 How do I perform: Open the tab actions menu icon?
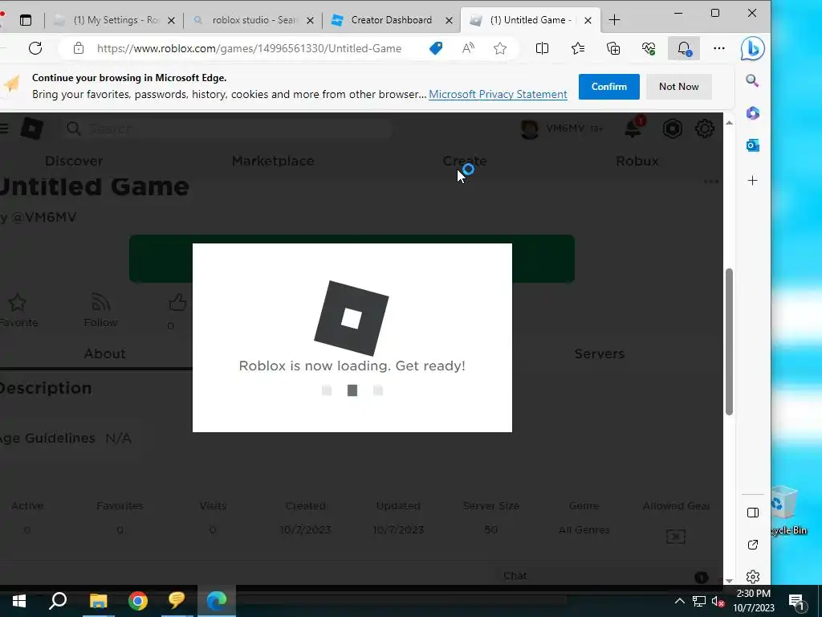25,20
